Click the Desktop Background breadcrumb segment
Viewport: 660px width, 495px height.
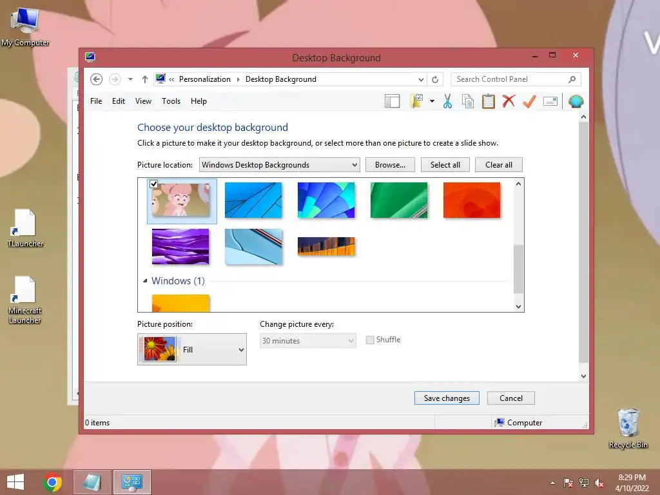point(281,79)
